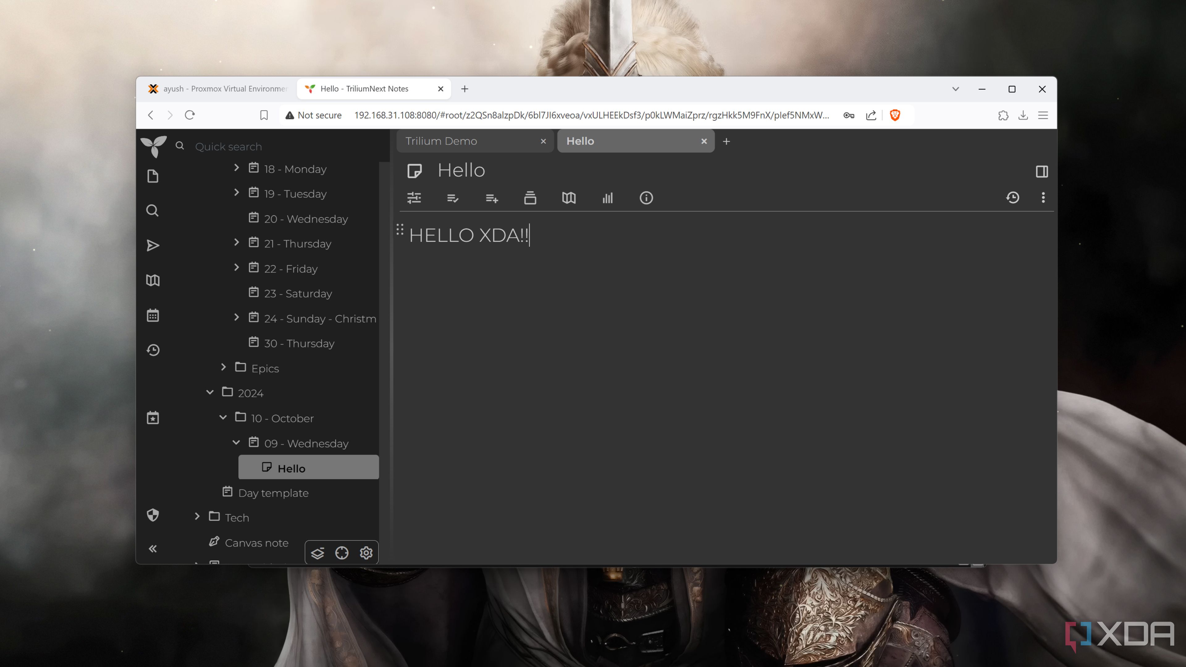Click the info circle icon in the note toolbar
This screenshot has width=1186, height=667.
(646, 198)
